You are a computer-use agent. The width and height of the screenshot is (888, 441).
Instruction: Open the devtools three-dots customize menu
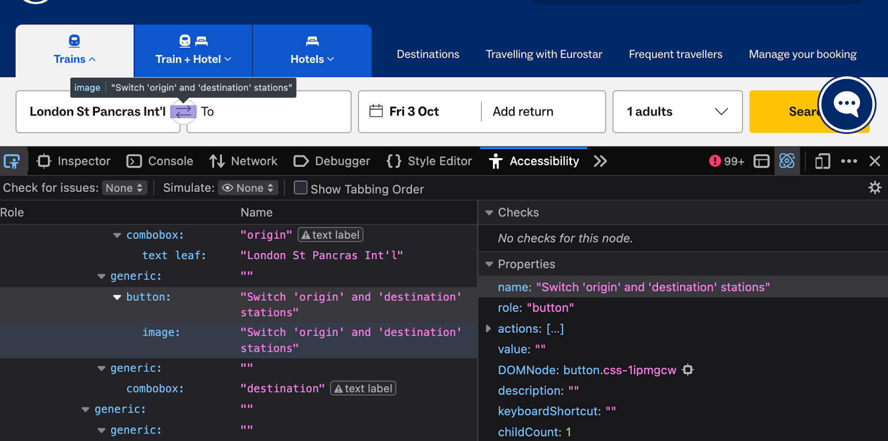click(849, 161)
